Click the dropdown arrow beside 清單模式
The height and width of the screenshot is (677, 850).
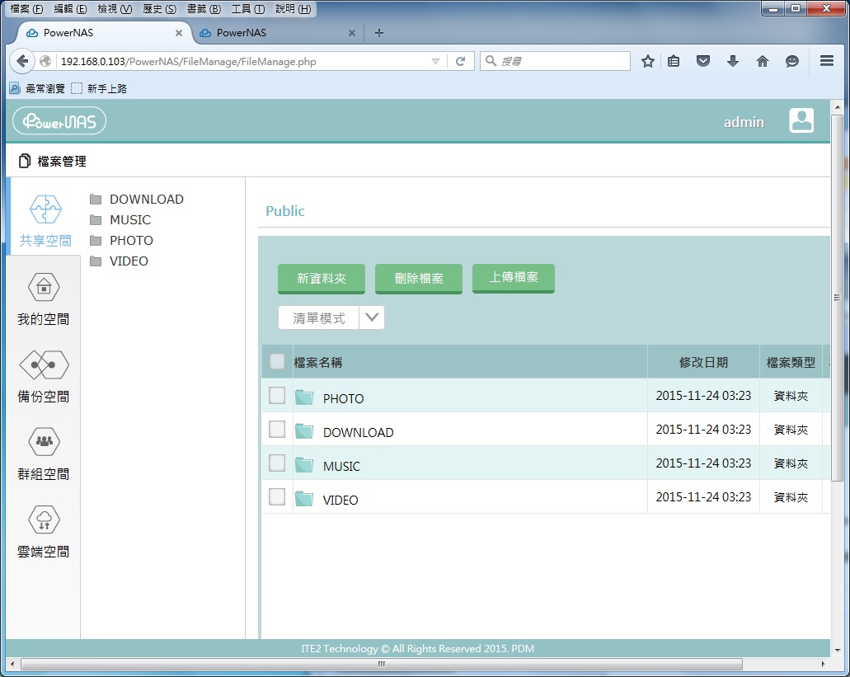point(372,317)
